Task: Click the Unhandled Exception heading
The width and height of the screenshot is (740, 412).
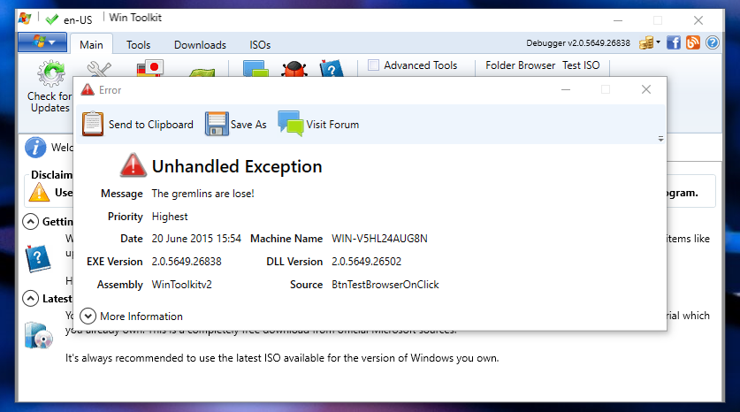Action: [x=237, y=166]
